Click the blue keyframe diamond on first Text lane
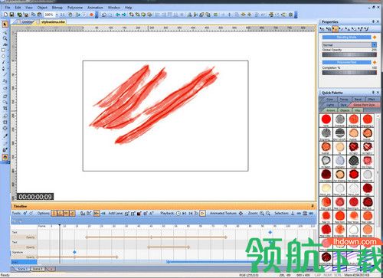383x278 pixels. click(270, 232)
